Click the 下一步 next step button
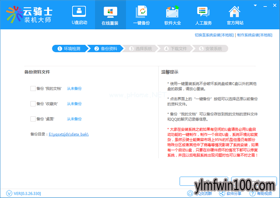 [x=254, y=181]
